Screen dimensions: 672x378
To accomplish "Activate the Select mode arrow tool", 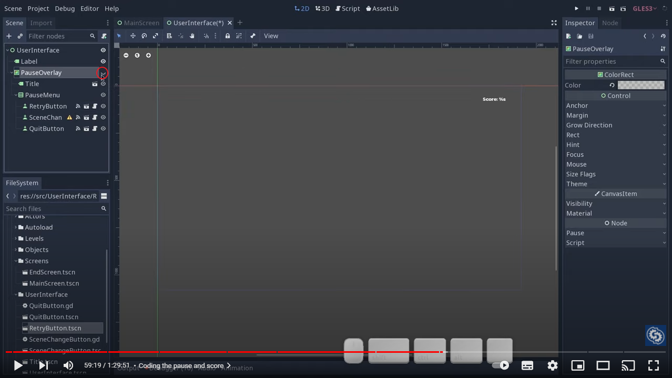I will pyautogui.click(x=119, y=36).
